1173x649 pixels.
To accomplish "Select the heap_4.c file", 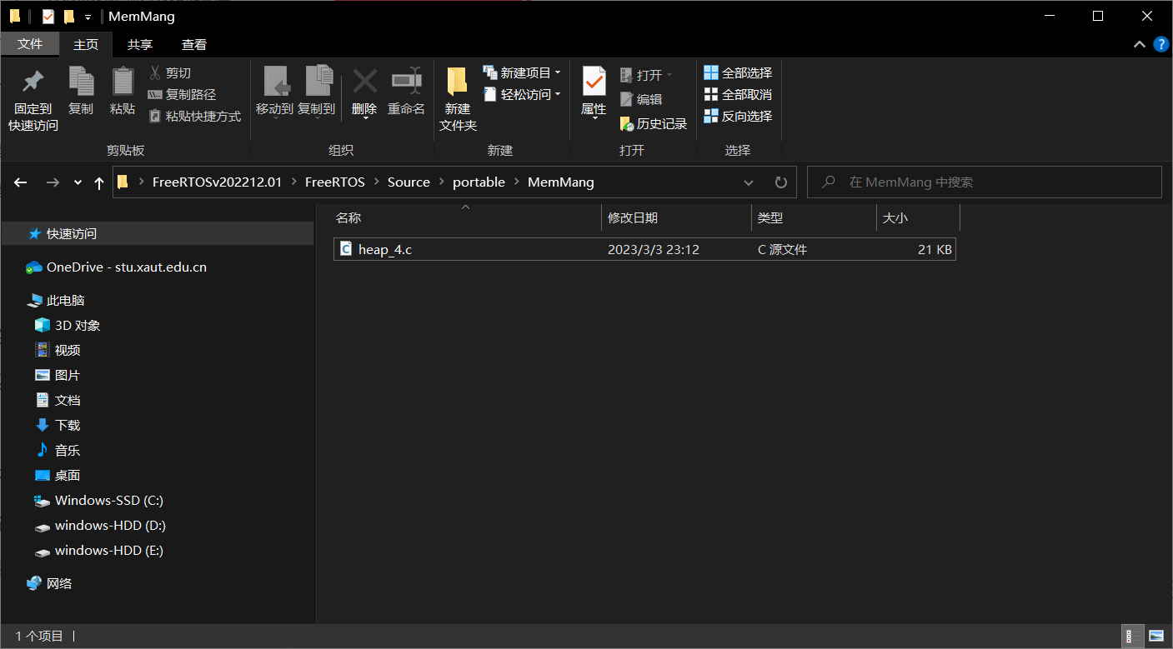I will pyautogui.click(x=385, y=250).
